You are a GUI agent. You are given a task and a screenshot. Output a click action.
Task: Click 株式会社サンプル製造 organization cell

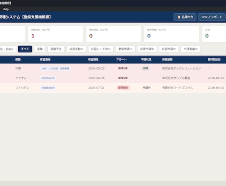(x=176, y=78)
